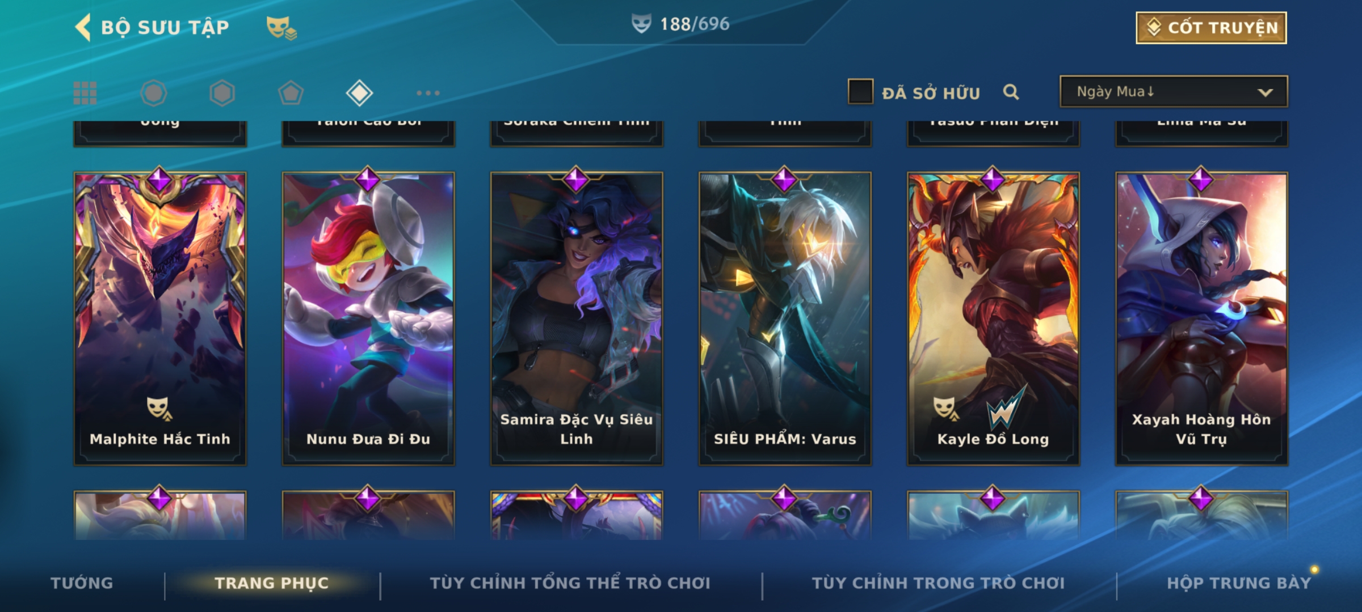1362x612 pixels.
Task: Click the search magnifier icon
Action: click(x=1011, y=92)
